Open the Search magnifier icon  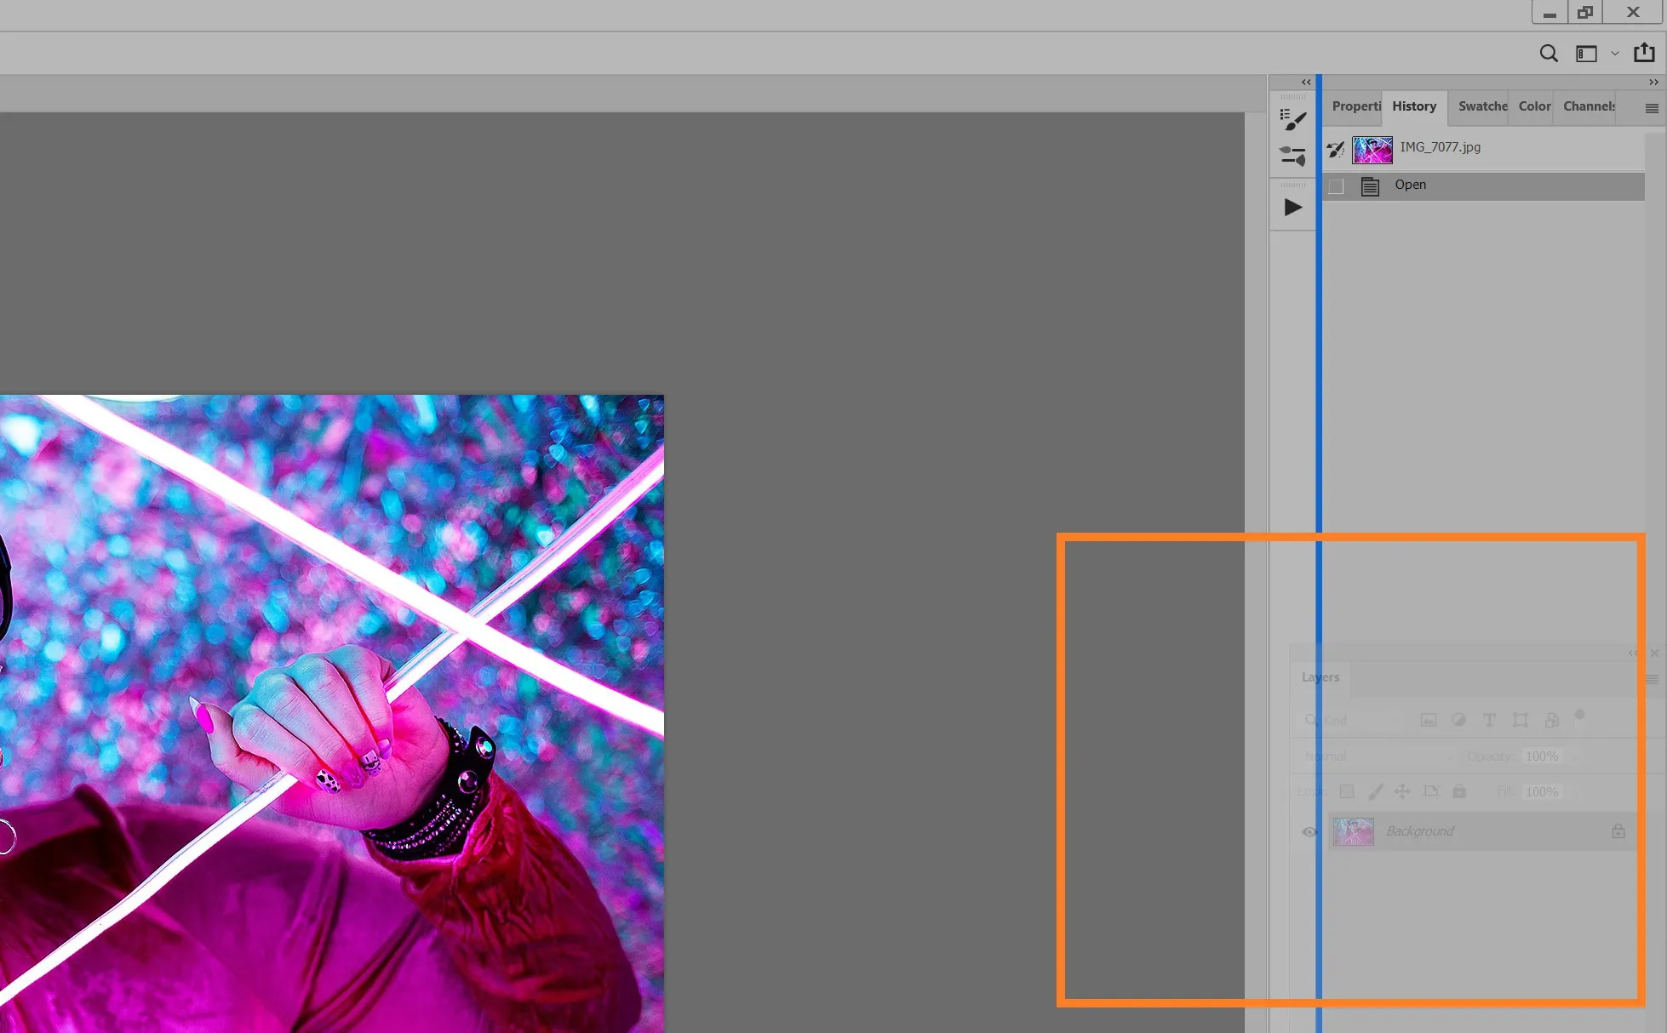[x=1549, y=54]
